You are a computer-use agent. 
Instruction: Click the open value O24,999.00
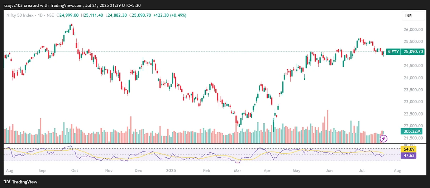coord(68,15)
